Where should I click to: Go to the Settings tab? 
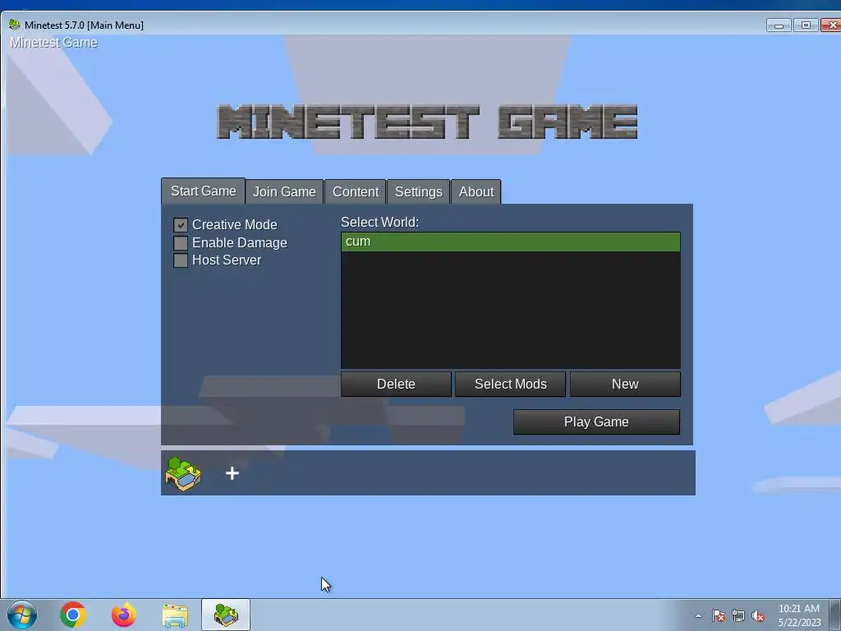(x=418, y=191)
